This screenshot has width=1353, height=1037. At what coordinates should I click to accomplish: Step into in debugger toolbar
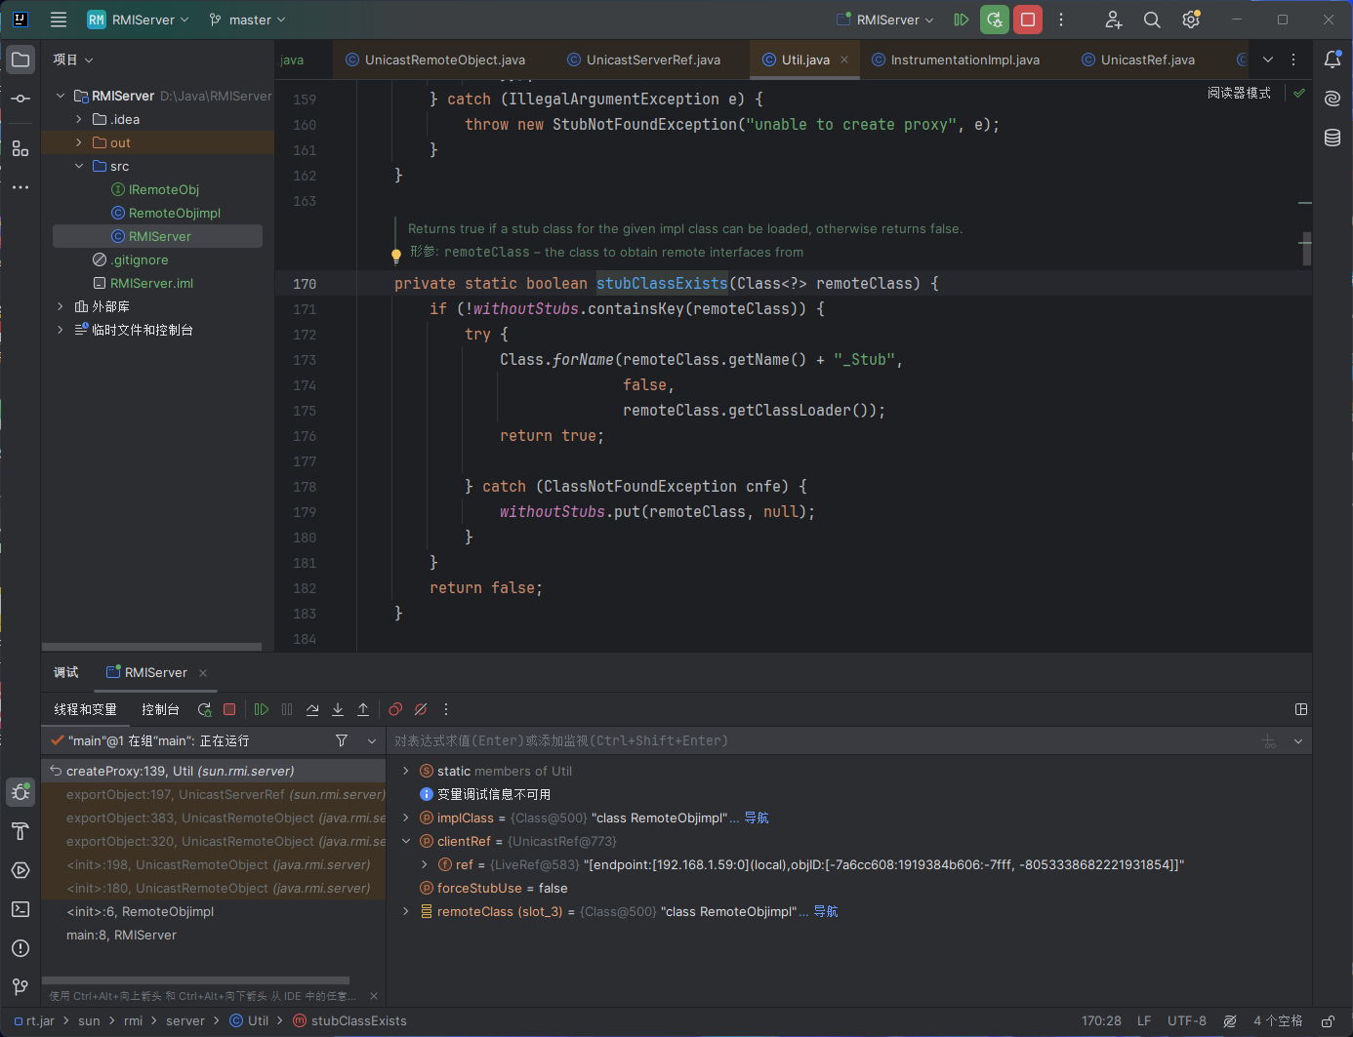(x=338, y=710)
